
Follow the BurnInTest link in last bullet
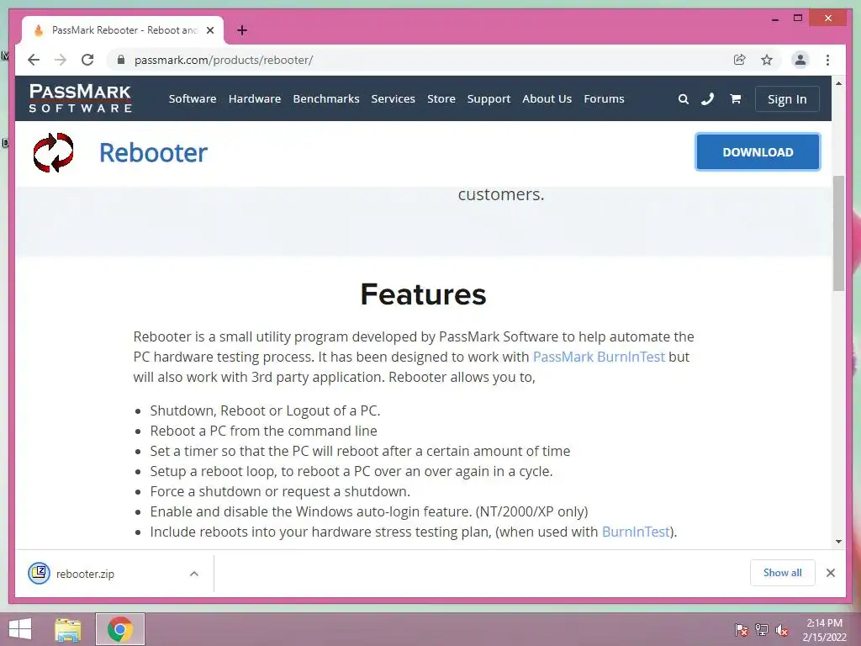point(636,532)
